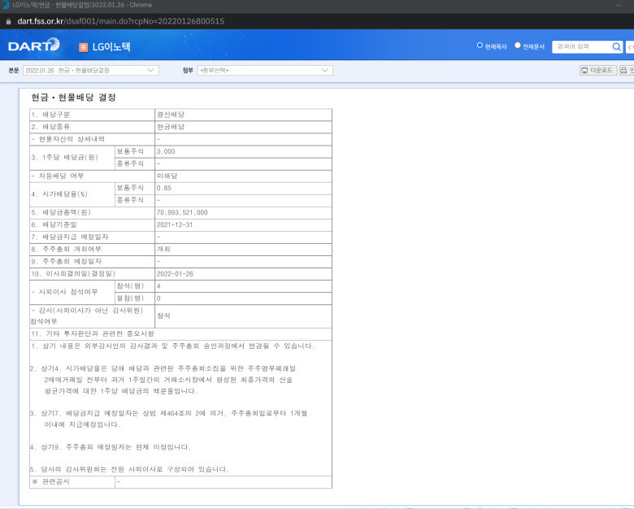
Task: Select the 전체문서 radio button
Action: [518, 46]
